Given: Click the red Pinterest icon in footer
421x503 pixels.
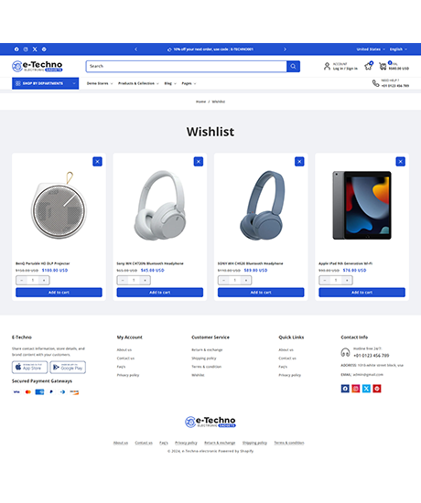Looking at the screenshot, I should pos(377,389).
